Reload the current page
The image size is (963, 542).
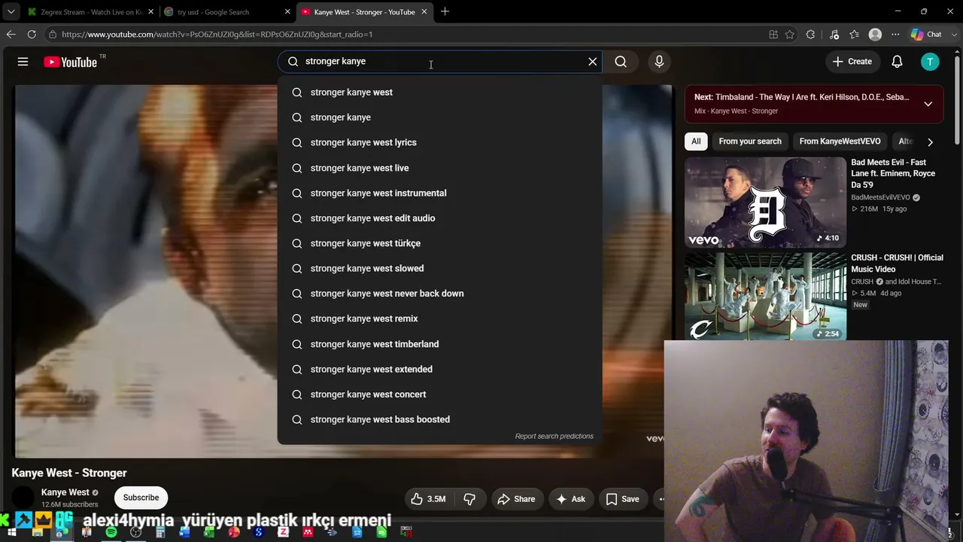32,35
